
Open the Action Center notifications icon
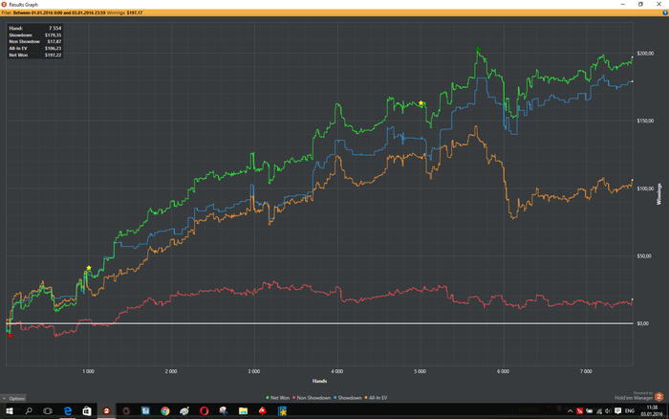click(x=617, y=411)
